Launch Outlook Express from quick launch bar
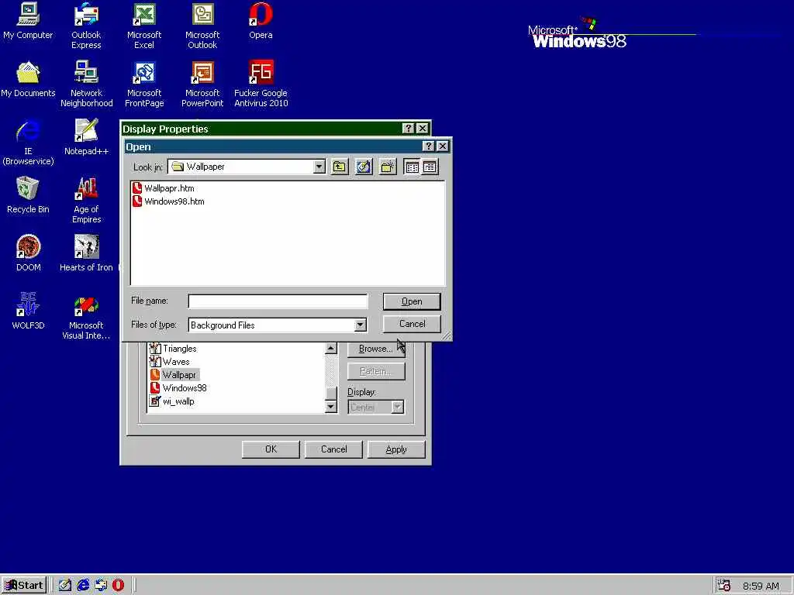 [101, 586]
